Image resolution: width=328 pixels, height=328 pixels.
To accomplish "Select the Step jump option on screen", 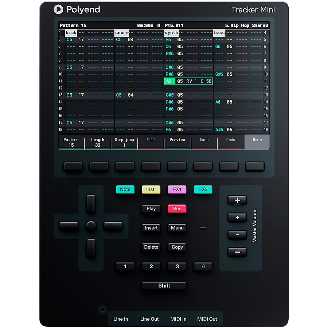I will tap(124, 142).
